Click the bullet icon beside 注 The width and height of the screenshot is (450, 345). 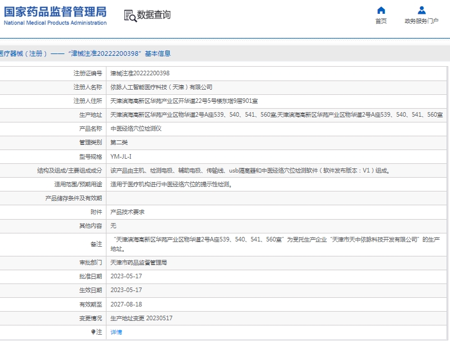tap(93, 332)
